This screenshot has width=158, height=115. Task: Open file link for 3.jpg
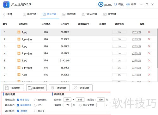tap(137, 61)
